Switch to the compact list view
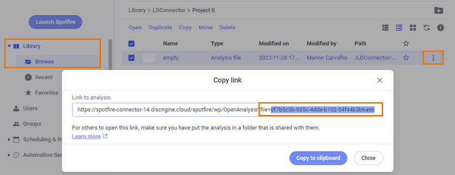This screenshot has width=455, height=175. (399, 28)
